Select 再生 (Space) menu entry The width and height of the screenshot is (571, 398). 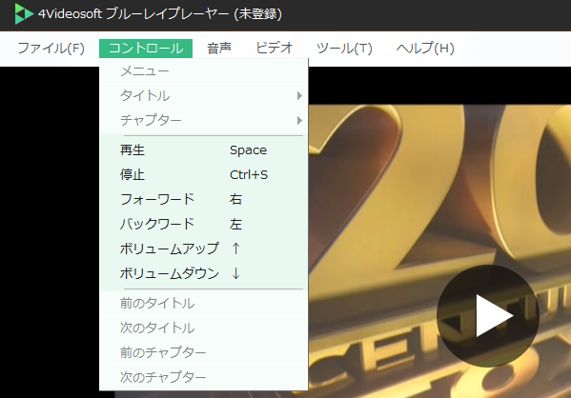[x=204, y=150]
